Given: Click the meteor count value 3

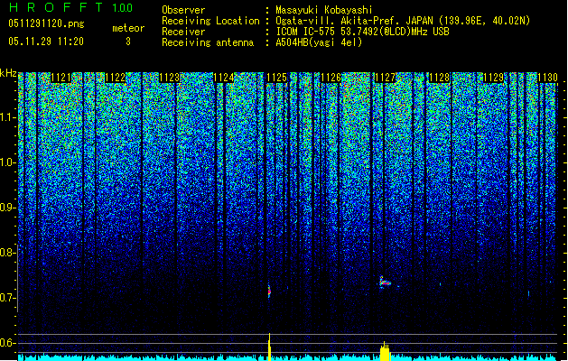Looking at the screenshot, I should click(128, 42).
